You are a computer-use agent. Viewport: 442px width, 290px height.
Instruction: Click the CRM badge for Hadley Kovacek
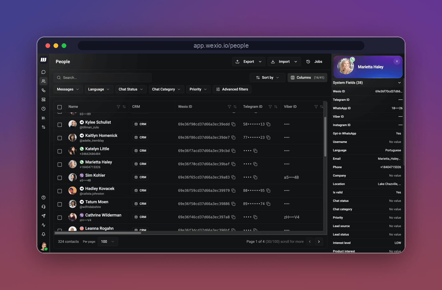(140, 190)
